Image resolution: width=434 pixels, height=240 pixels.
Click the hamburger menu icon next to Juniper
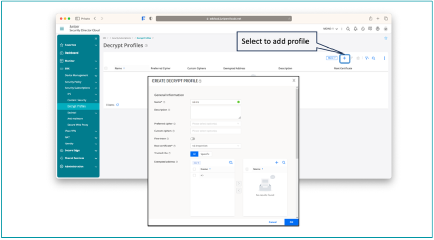click(x=62, y=29)
